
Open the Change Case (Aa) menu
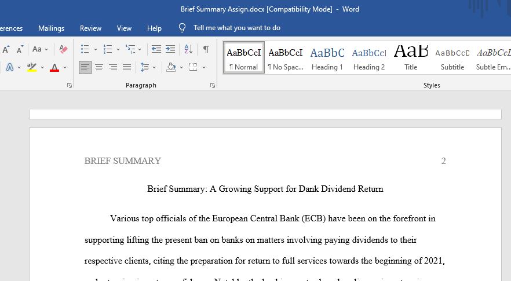tap(40, 49)
